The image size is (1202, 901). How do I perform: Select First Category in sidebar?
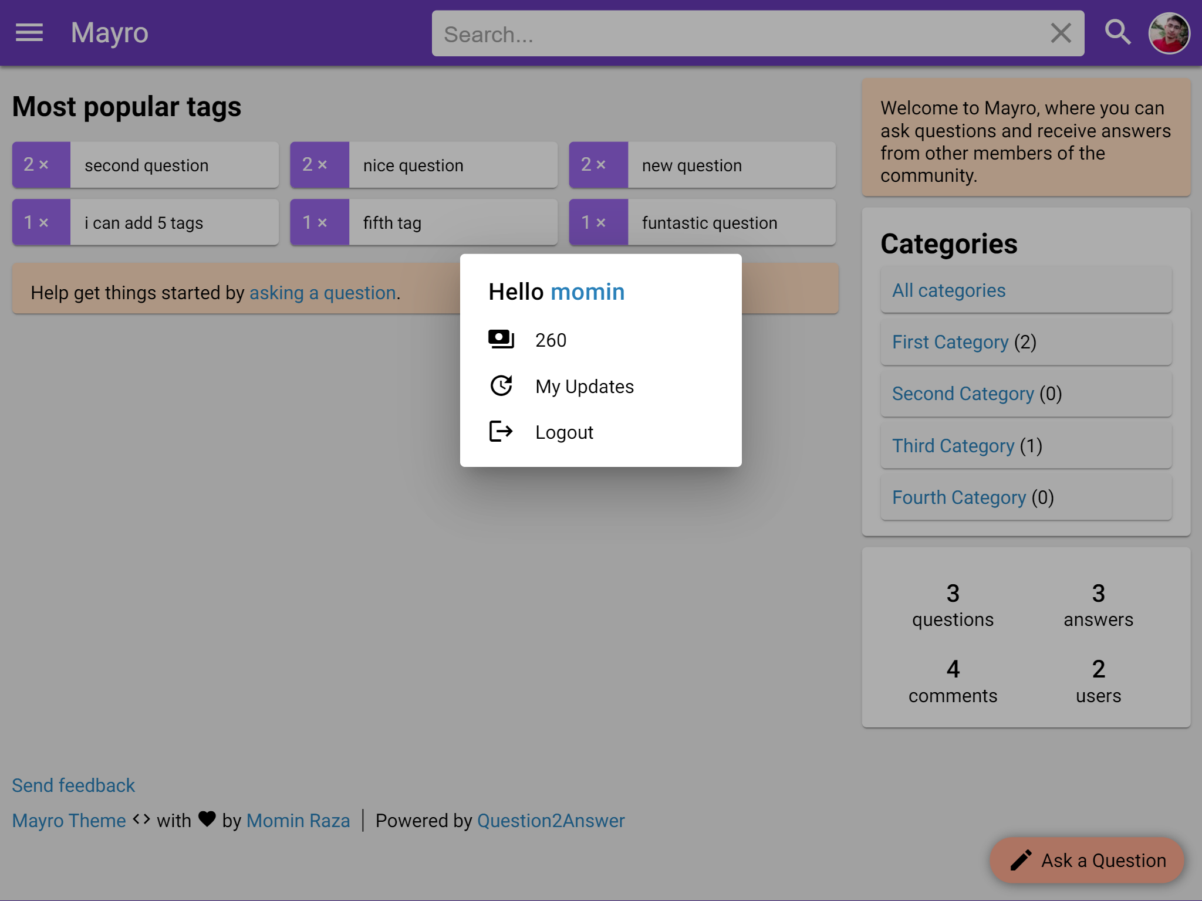click(x=950, y=342)
